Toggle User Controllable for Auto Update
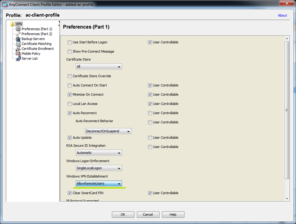Screen dimensions: 296x224 (x=150, y=138)
